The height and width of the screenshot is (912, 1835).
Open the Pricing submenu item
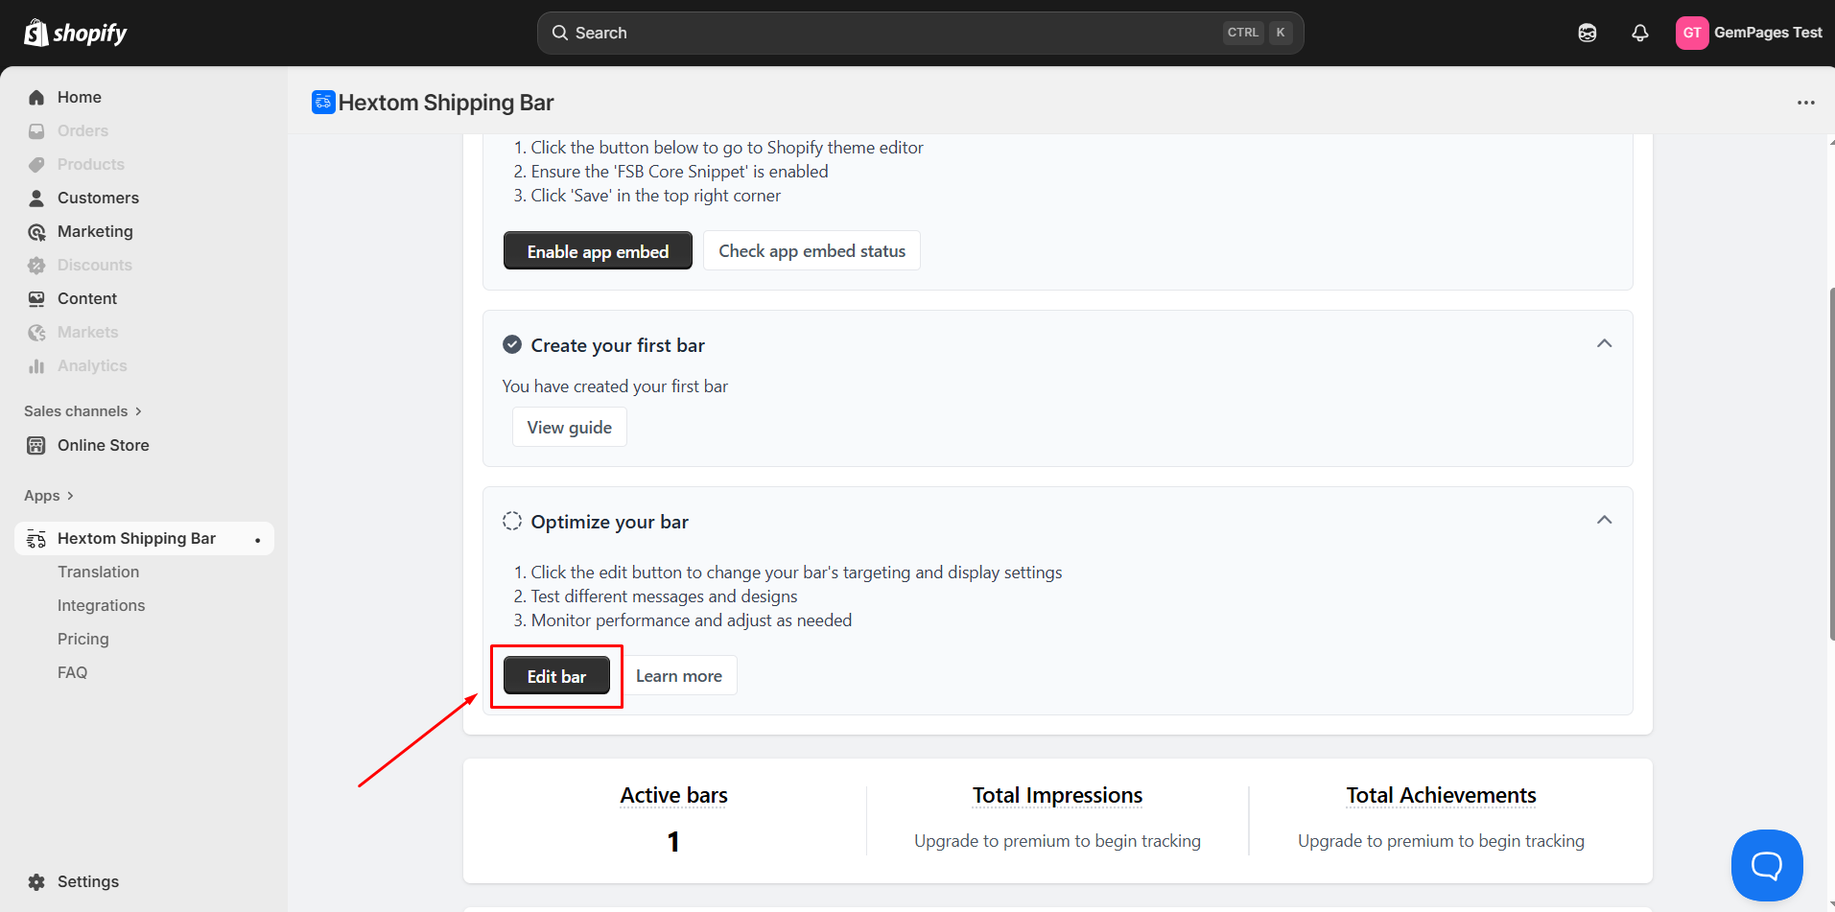tap(83, 640)
